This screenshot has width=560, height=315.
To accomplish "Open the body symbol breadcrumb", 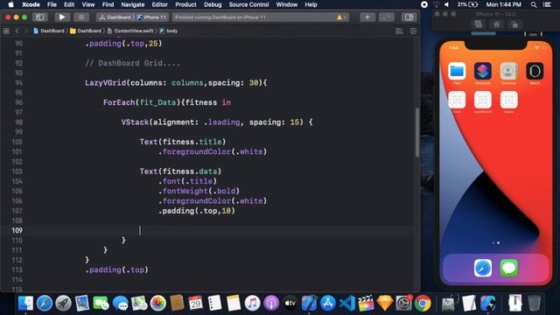I will click(x=168, y=31).
